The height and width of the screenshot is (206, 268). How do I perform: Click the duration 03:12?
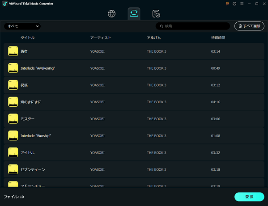pos(216,85)
